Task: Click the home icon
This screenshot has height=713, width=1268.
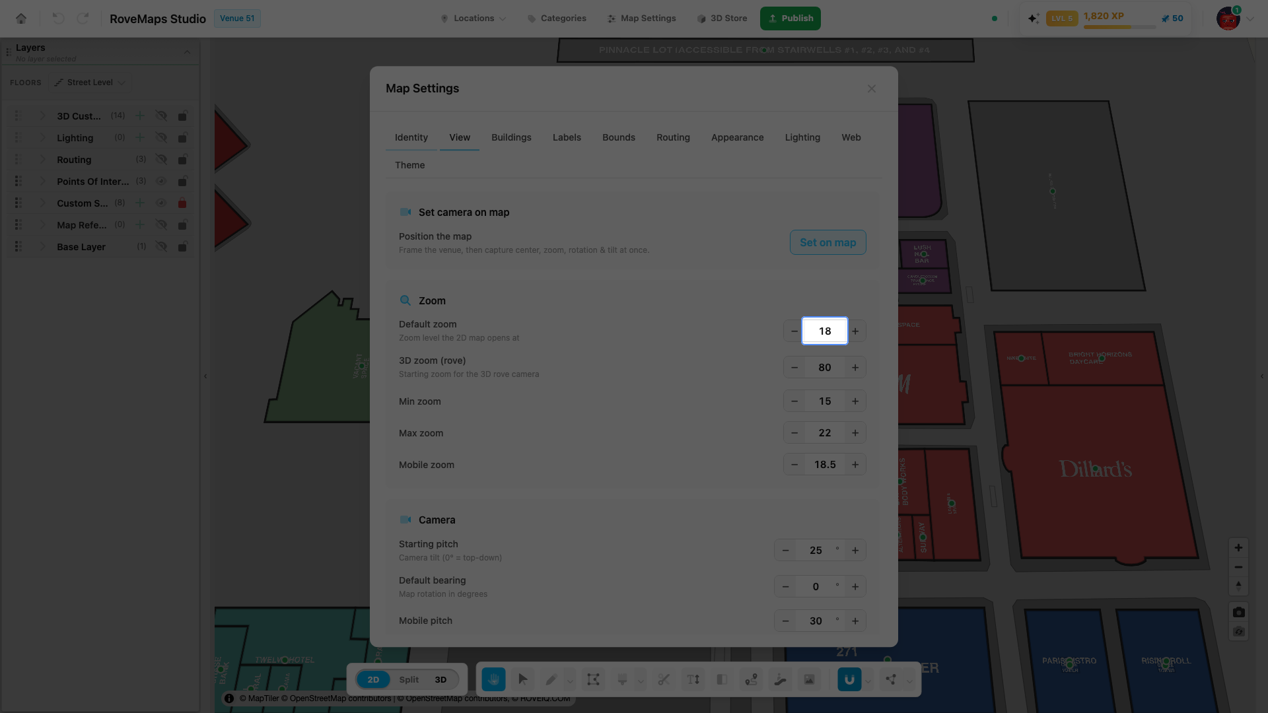Action: click(21, 18)
